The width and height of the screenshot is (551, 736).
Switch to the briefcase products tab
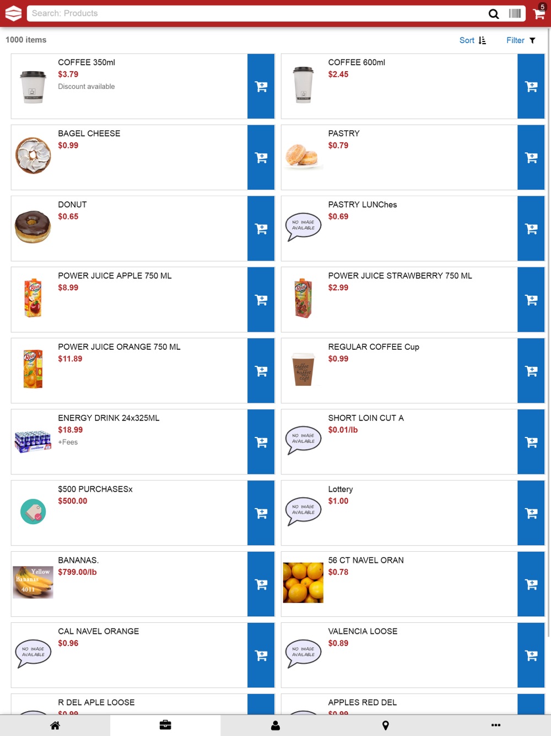pyautogui.click(x=165, y=725)
